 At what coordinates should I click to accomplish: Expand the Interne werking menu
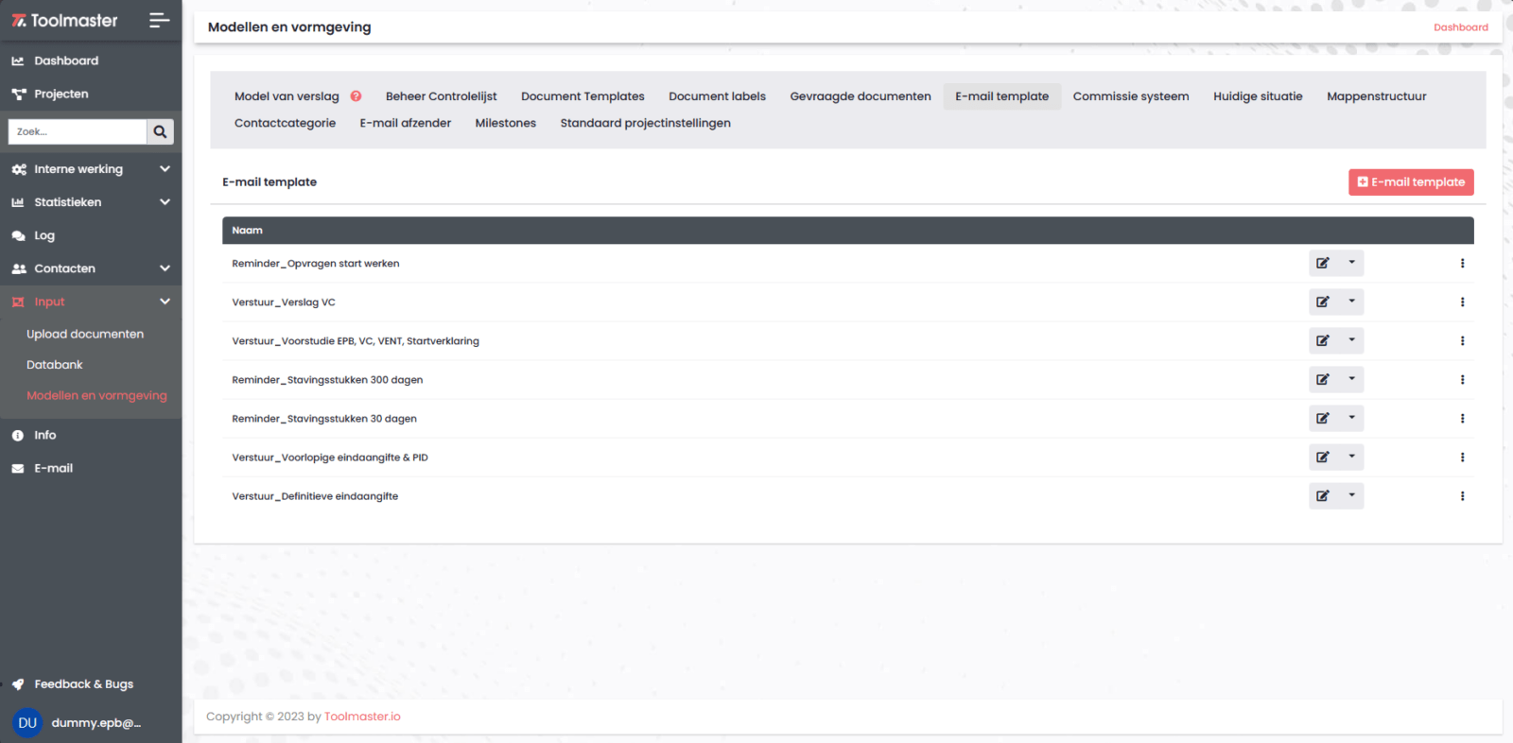[91, 169]
